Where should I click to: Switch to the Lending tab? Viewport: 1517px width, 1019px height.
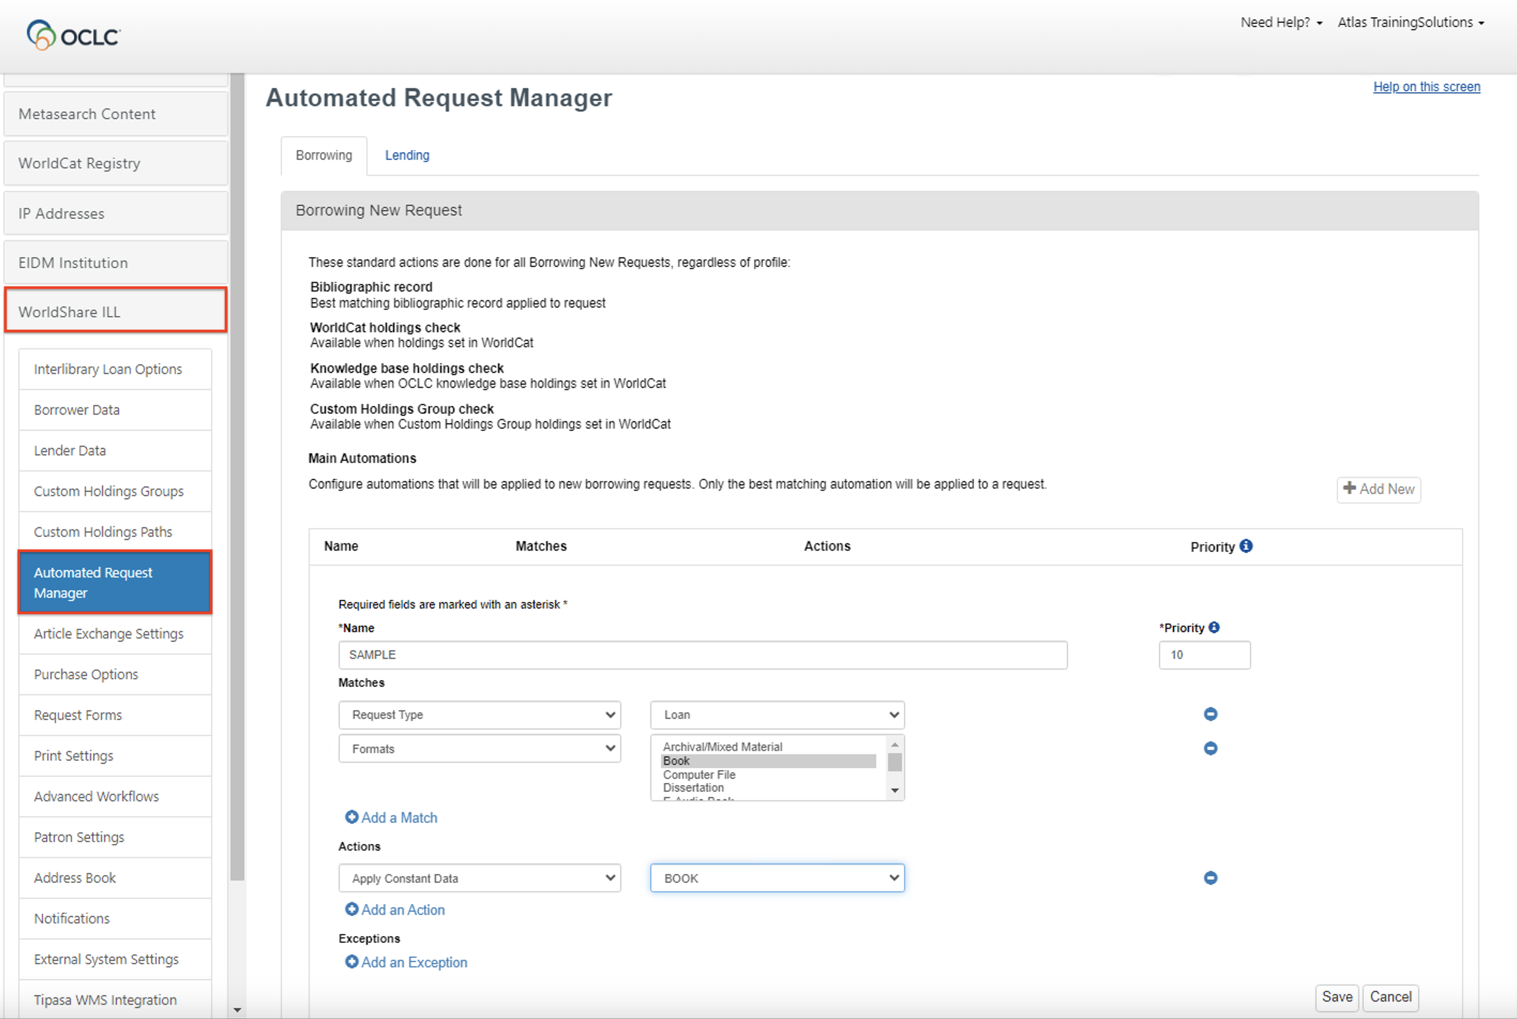point(407,155)
